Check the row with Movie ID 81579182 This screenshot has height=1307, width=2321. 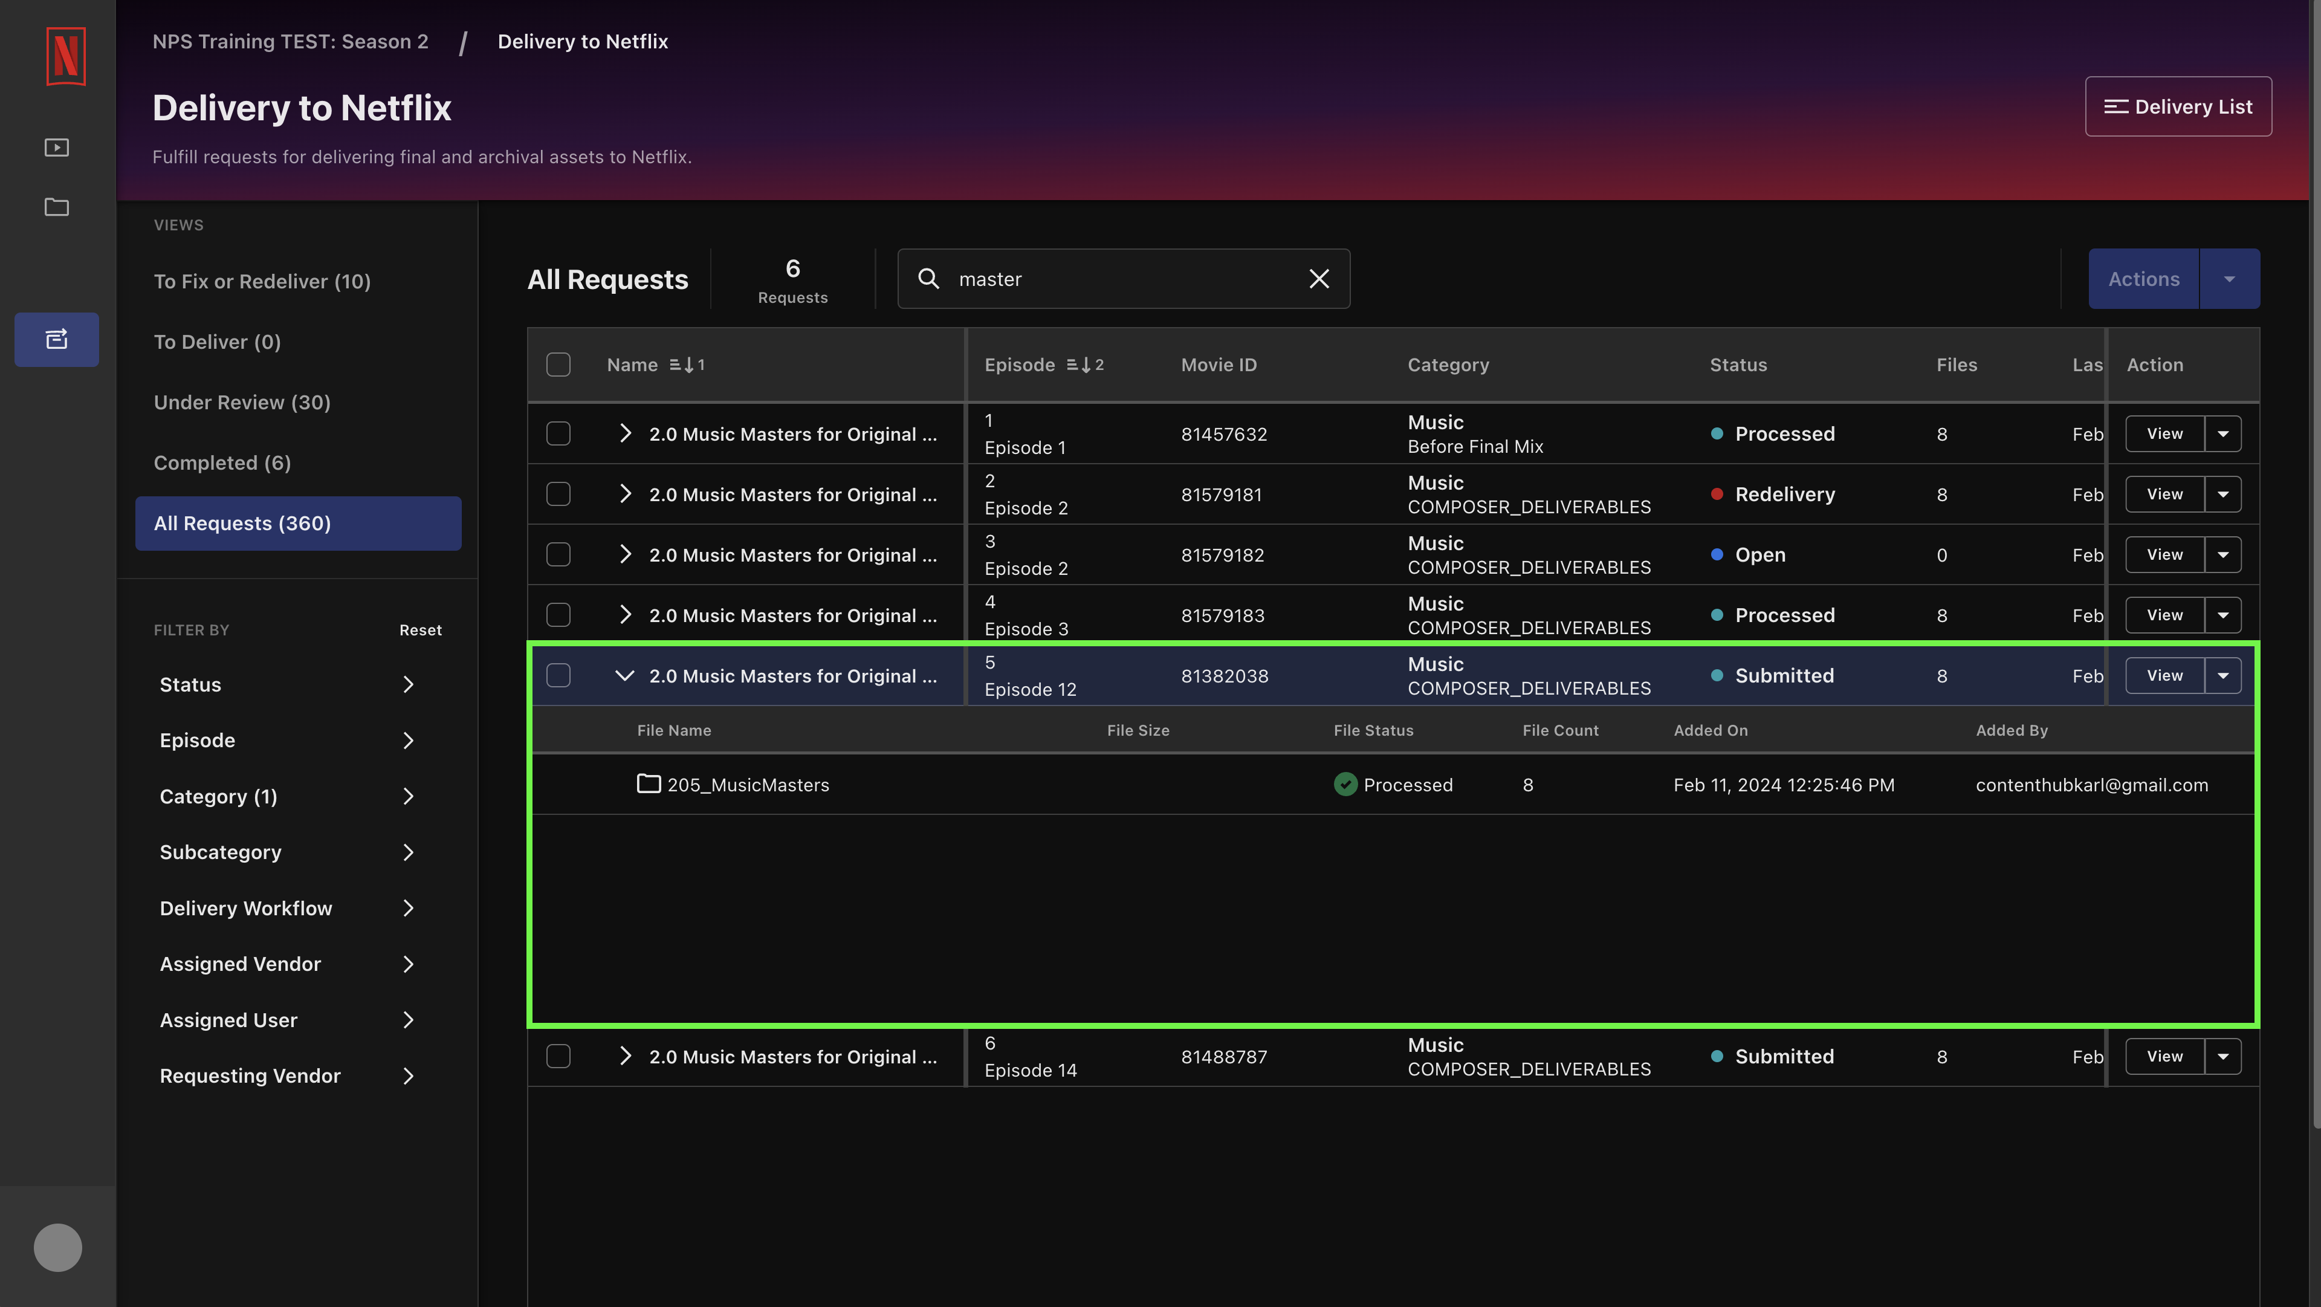coord(558,554)
